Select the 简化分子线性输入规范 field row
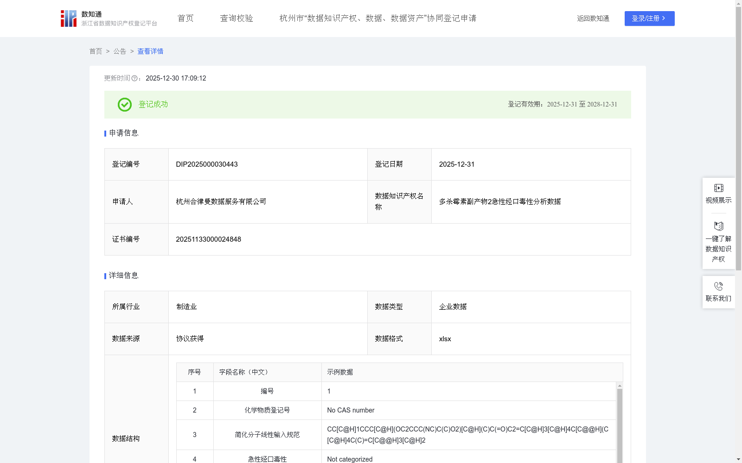The width and height of the screenshot is (742, 463). [267, 435]
